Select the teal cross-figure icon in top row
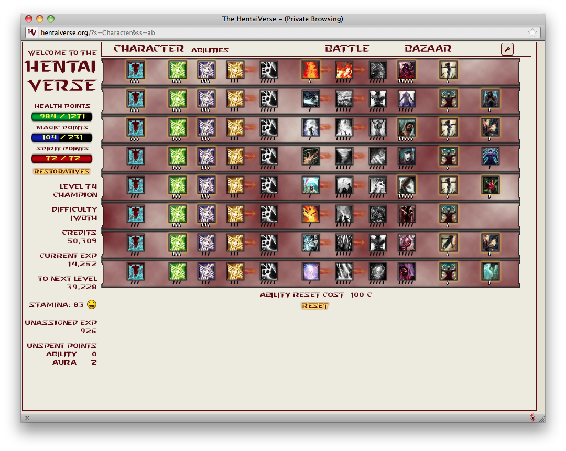This screenshot has height=451, width=566. click(135, 70)
